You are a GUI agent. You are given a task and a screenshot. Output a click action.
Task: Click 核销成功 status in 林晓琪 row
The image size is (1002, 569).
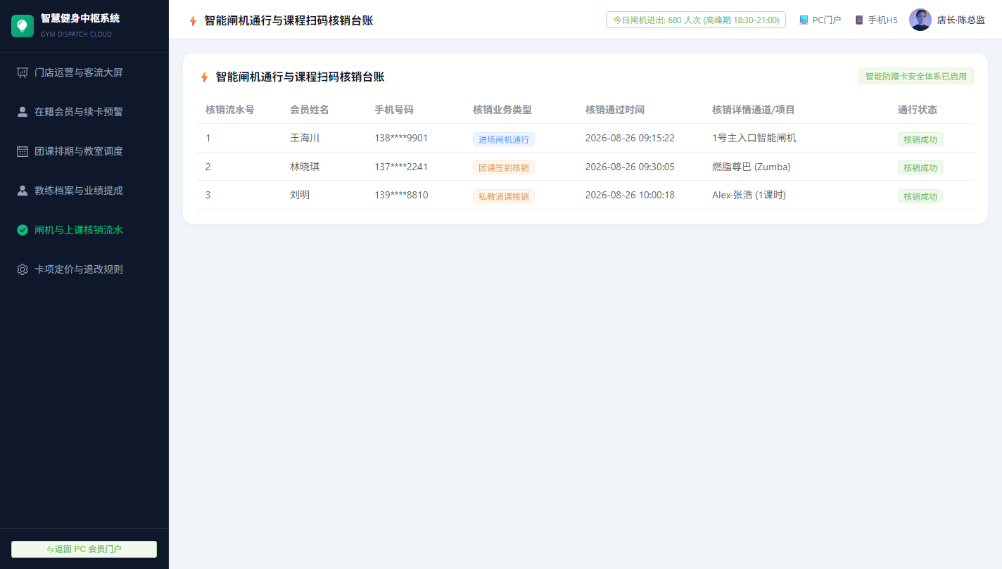click(920, 167)
